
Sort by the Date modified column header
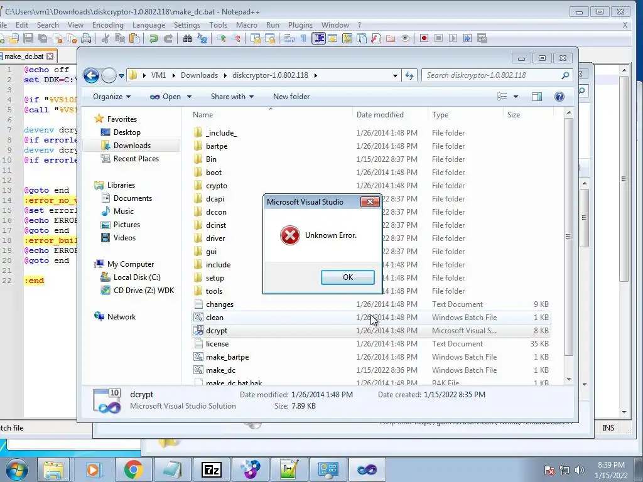pos(380,115)
